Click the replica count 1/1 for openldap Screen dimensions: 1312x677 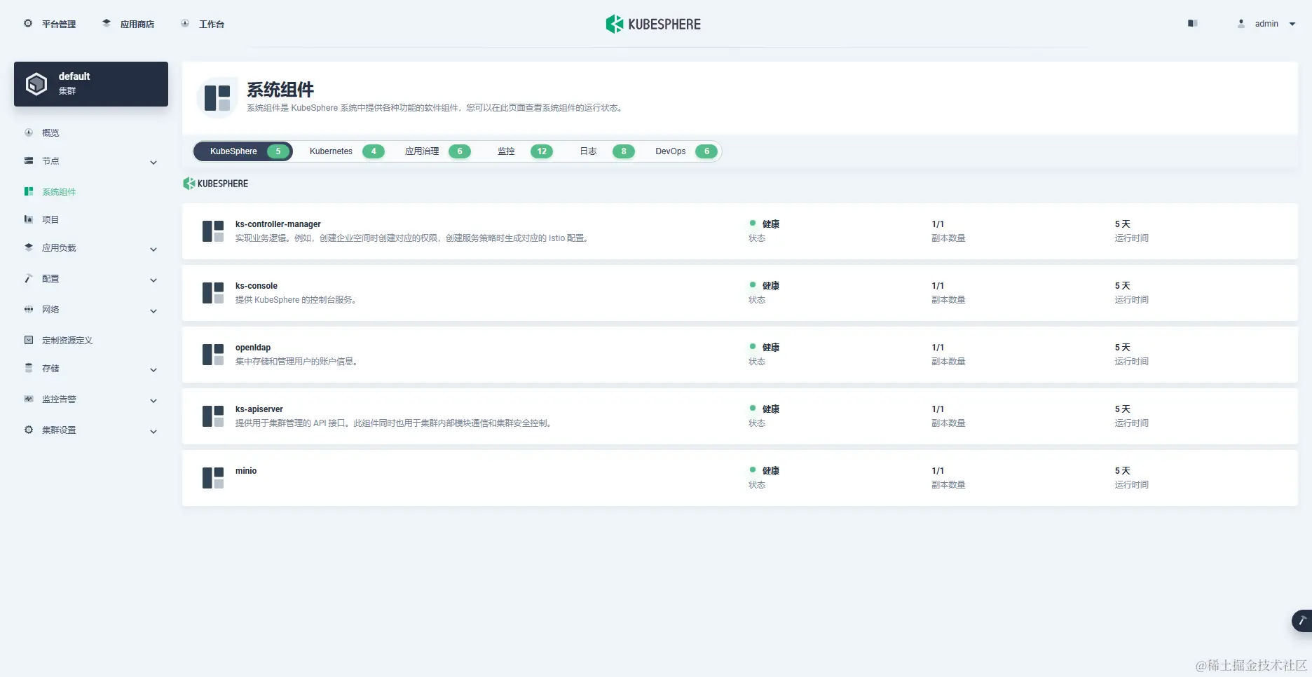click(x=938, y=348)
